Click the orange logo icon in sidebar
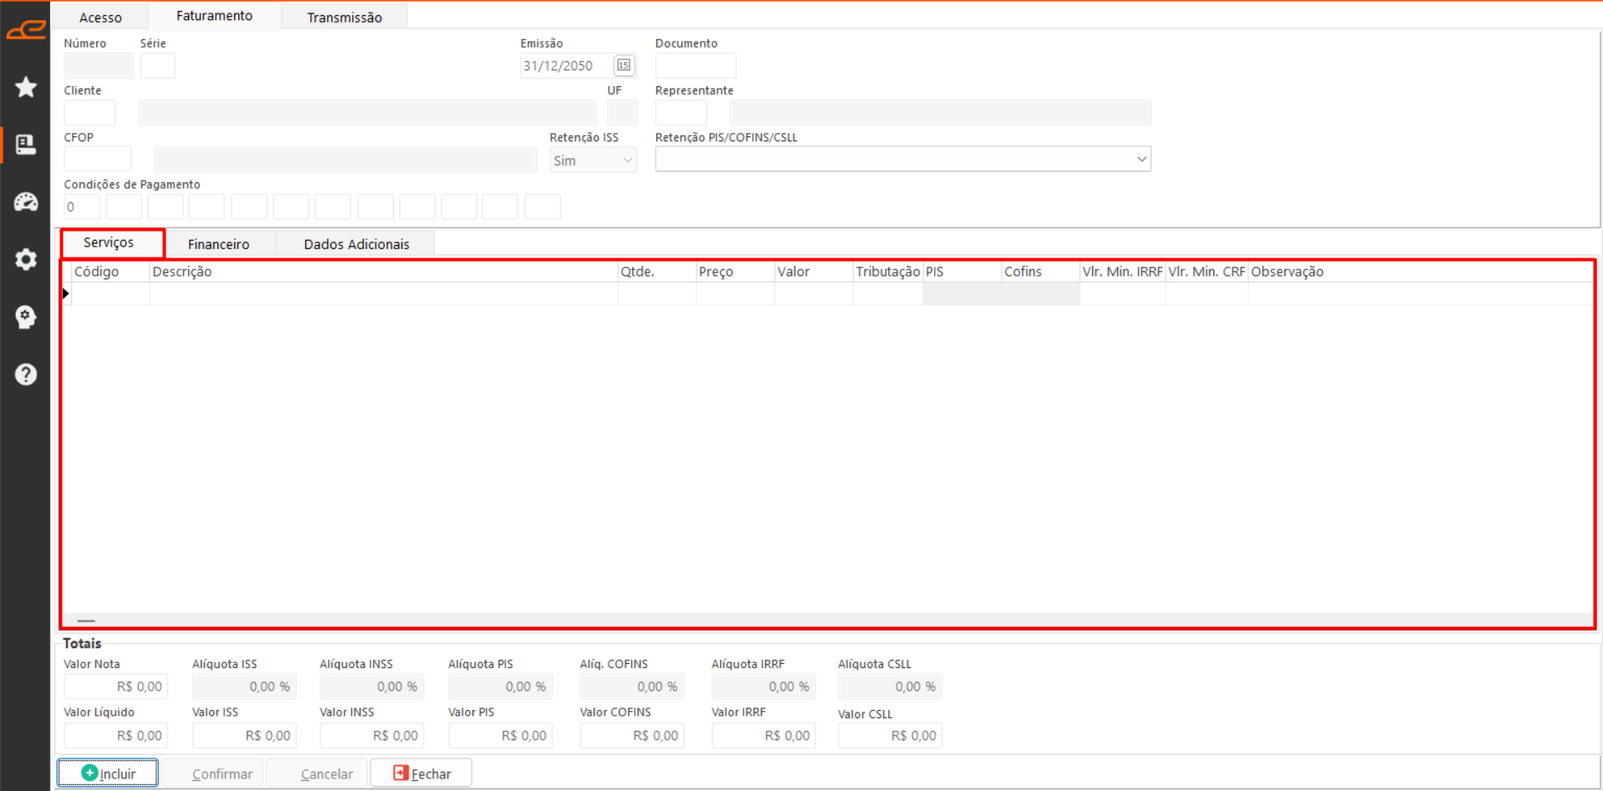The image size is (1603, 791). point(26,30)
